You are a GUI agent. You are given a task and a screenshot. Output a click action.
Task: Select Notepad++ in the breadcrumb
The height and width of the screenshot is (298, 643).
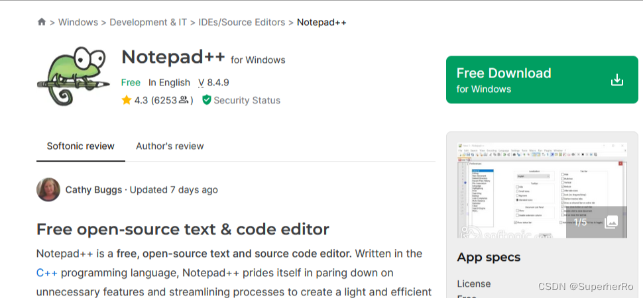[x=321, y=22]
